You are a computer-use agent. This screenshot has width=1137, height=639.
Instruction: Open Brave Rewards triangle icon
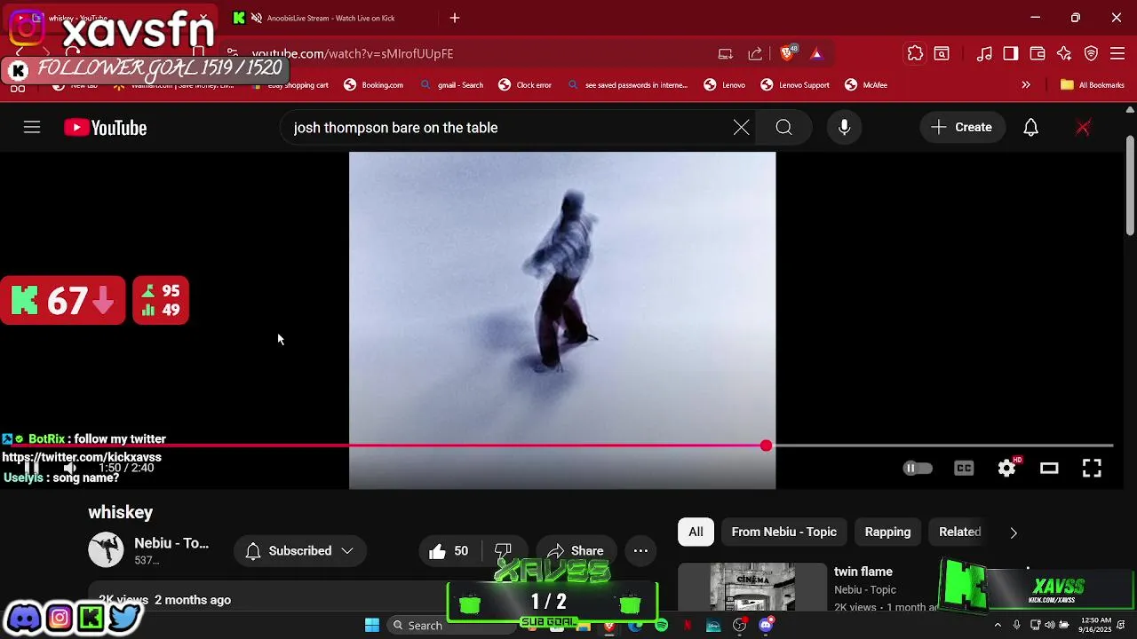[x=816, y=53]
